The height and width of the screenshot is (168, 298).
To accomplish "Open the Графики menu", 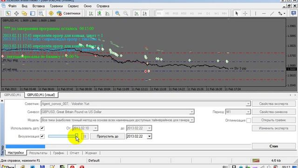I will (56, 6).
